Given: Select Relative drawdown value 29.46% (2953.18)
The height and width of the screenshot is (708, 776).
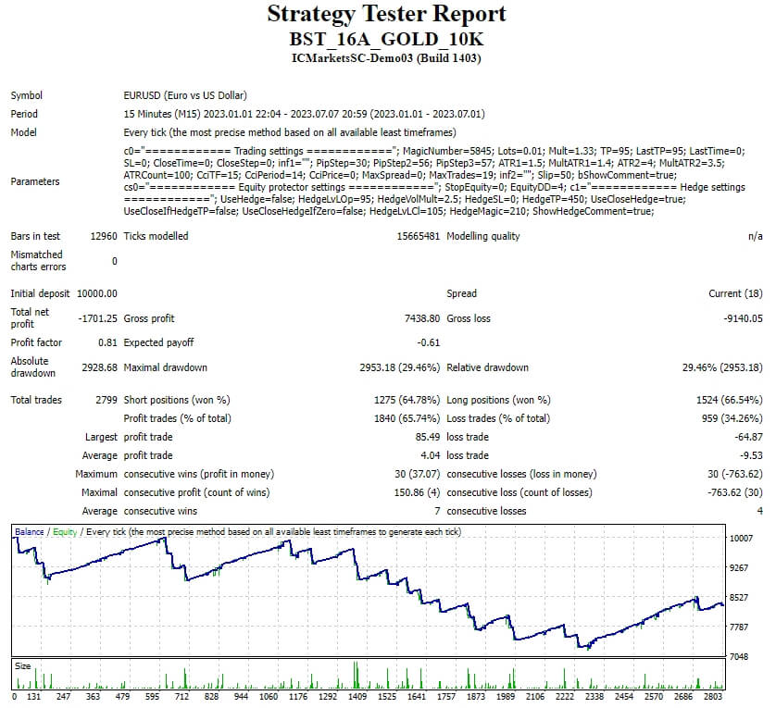Looking at the screenshot, I should click(722, 367).
